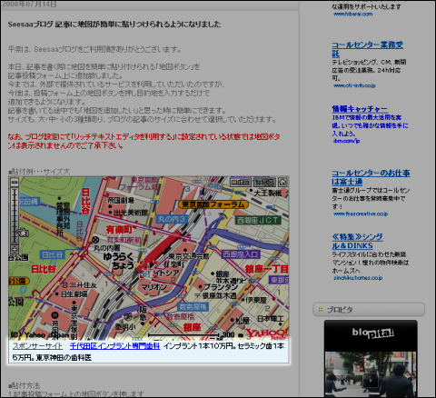
Task: Click the 西銀座JCT green sign on map
Action: coord(258,220)
